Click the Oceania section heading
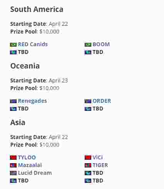 [x=25, y=66]
